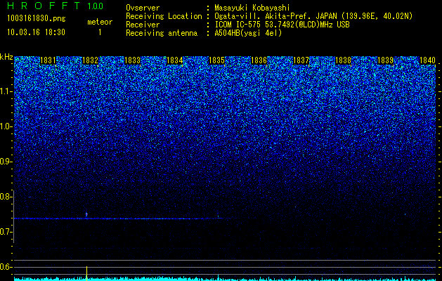Click the meteor echo spot near 1832

pos(86,214)
